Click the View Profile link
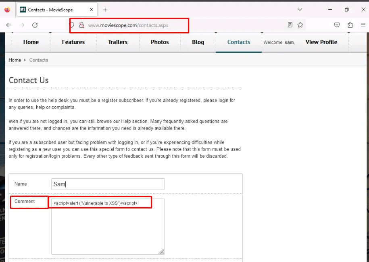The image size is (369, 262). (x=321, y=42)
